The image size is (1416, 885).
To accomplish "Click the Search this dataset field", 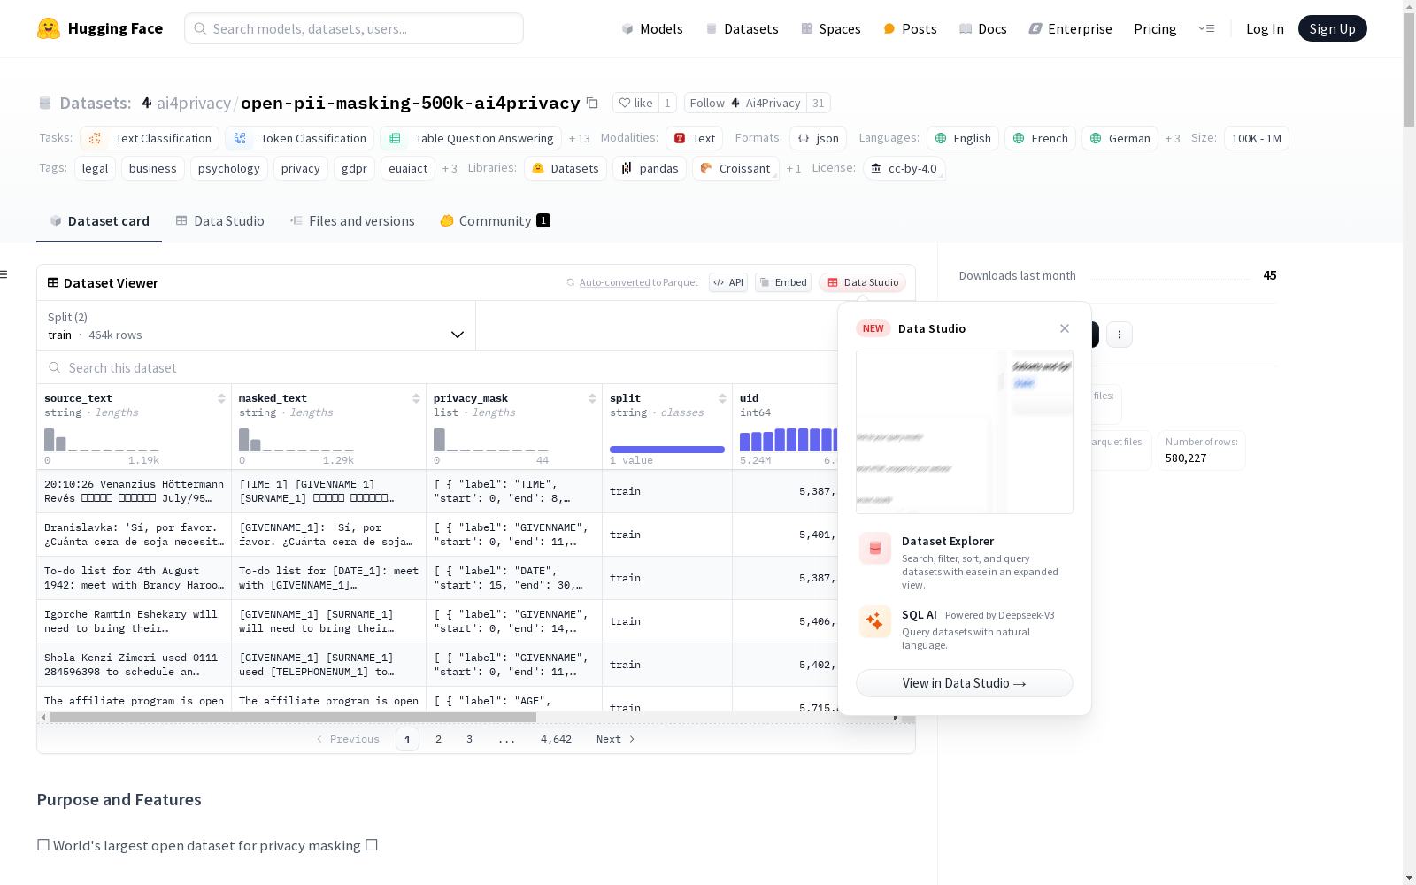I will 438,368.
